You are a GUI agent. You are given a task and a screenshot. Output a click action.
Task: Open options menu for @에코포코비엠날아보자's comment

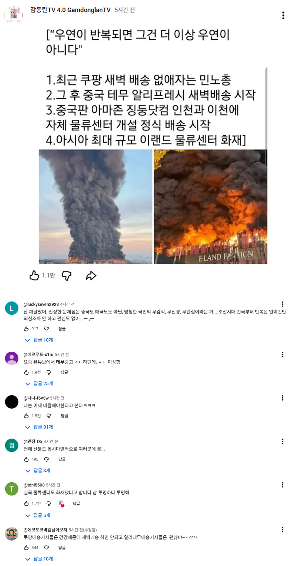tap(282, 529)
